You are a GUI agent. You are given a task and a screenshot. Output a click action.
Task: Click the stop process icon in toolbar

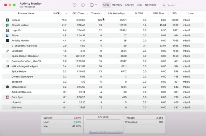75,5
